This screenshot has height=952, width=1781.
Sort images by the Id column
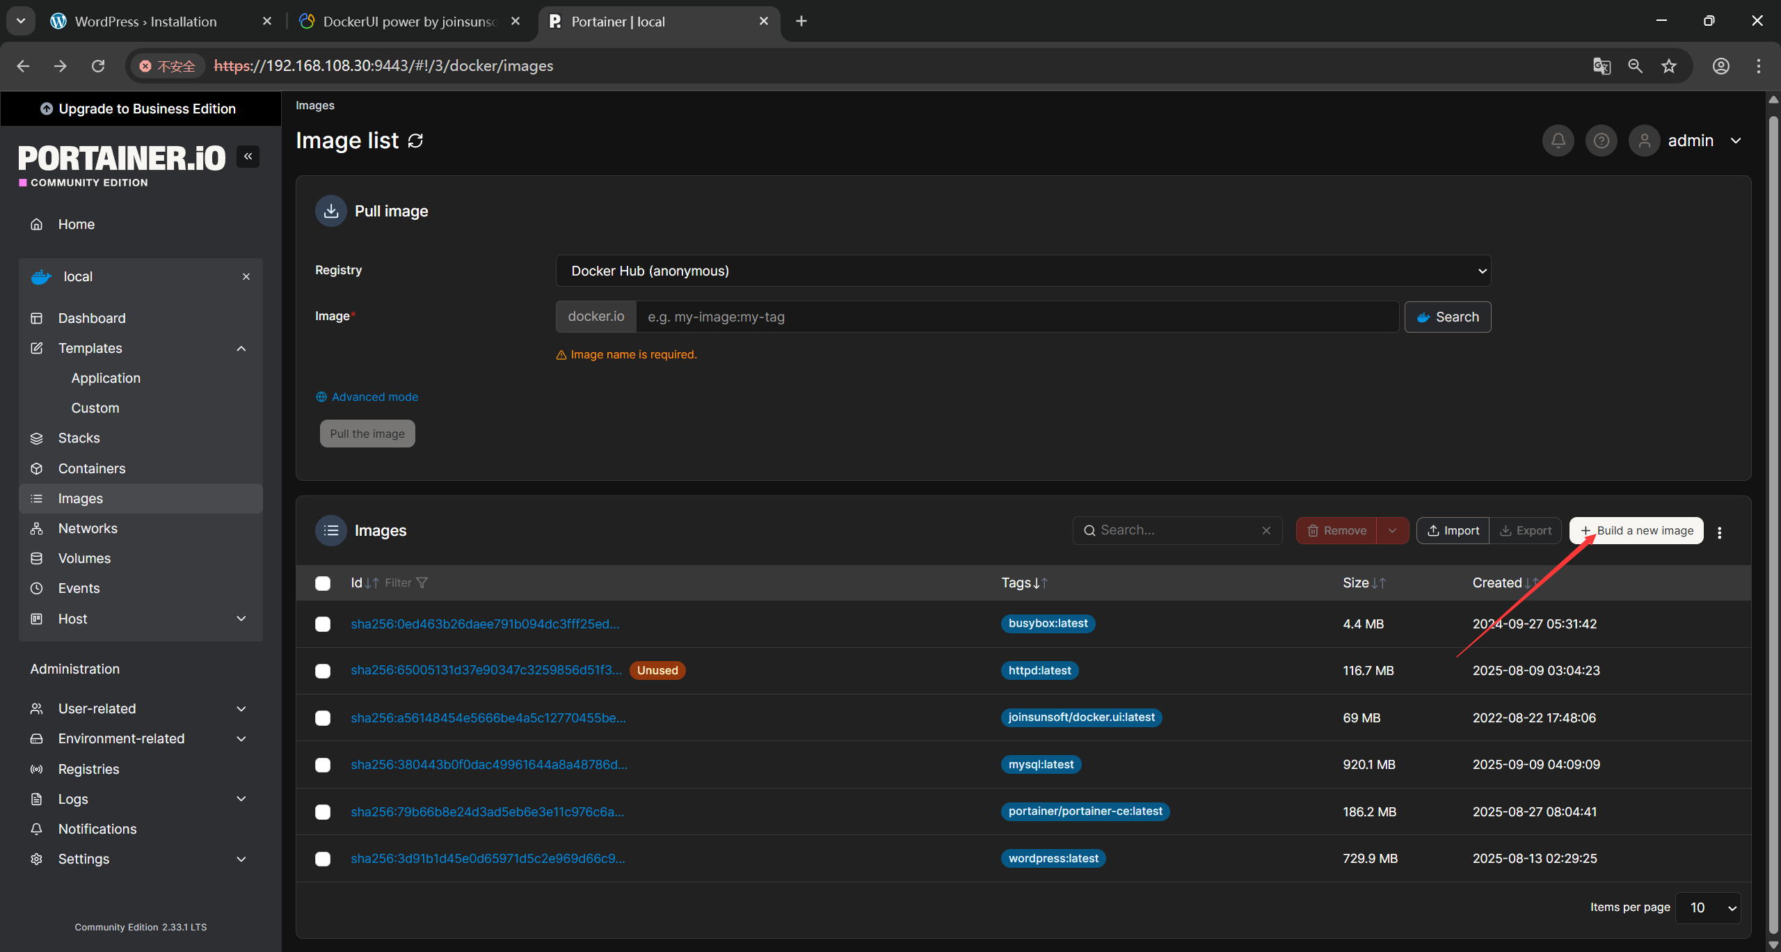point(365,583)
